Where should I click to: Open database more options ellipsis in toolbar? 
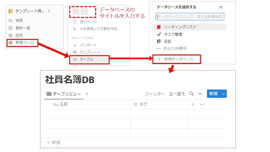pyautogui.click(x=200, y=94)
